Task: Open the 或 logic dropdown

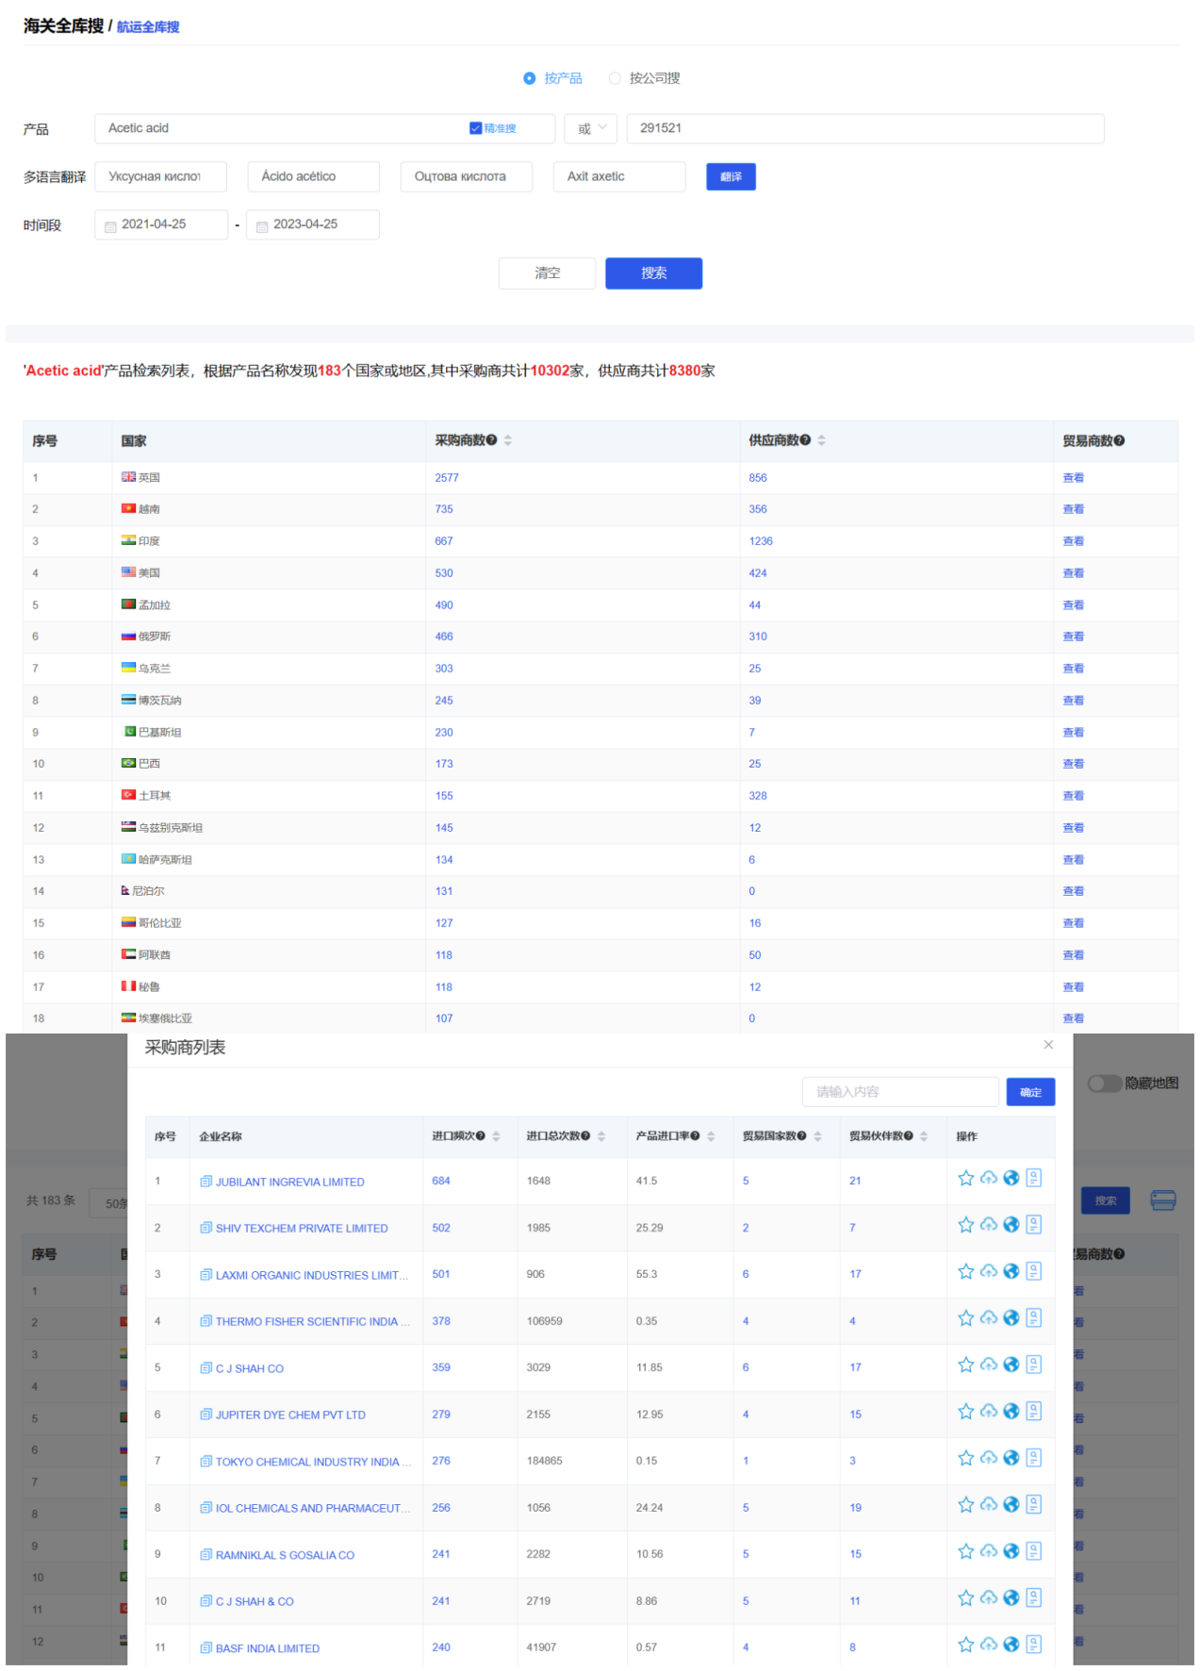Action: [591, 129]
